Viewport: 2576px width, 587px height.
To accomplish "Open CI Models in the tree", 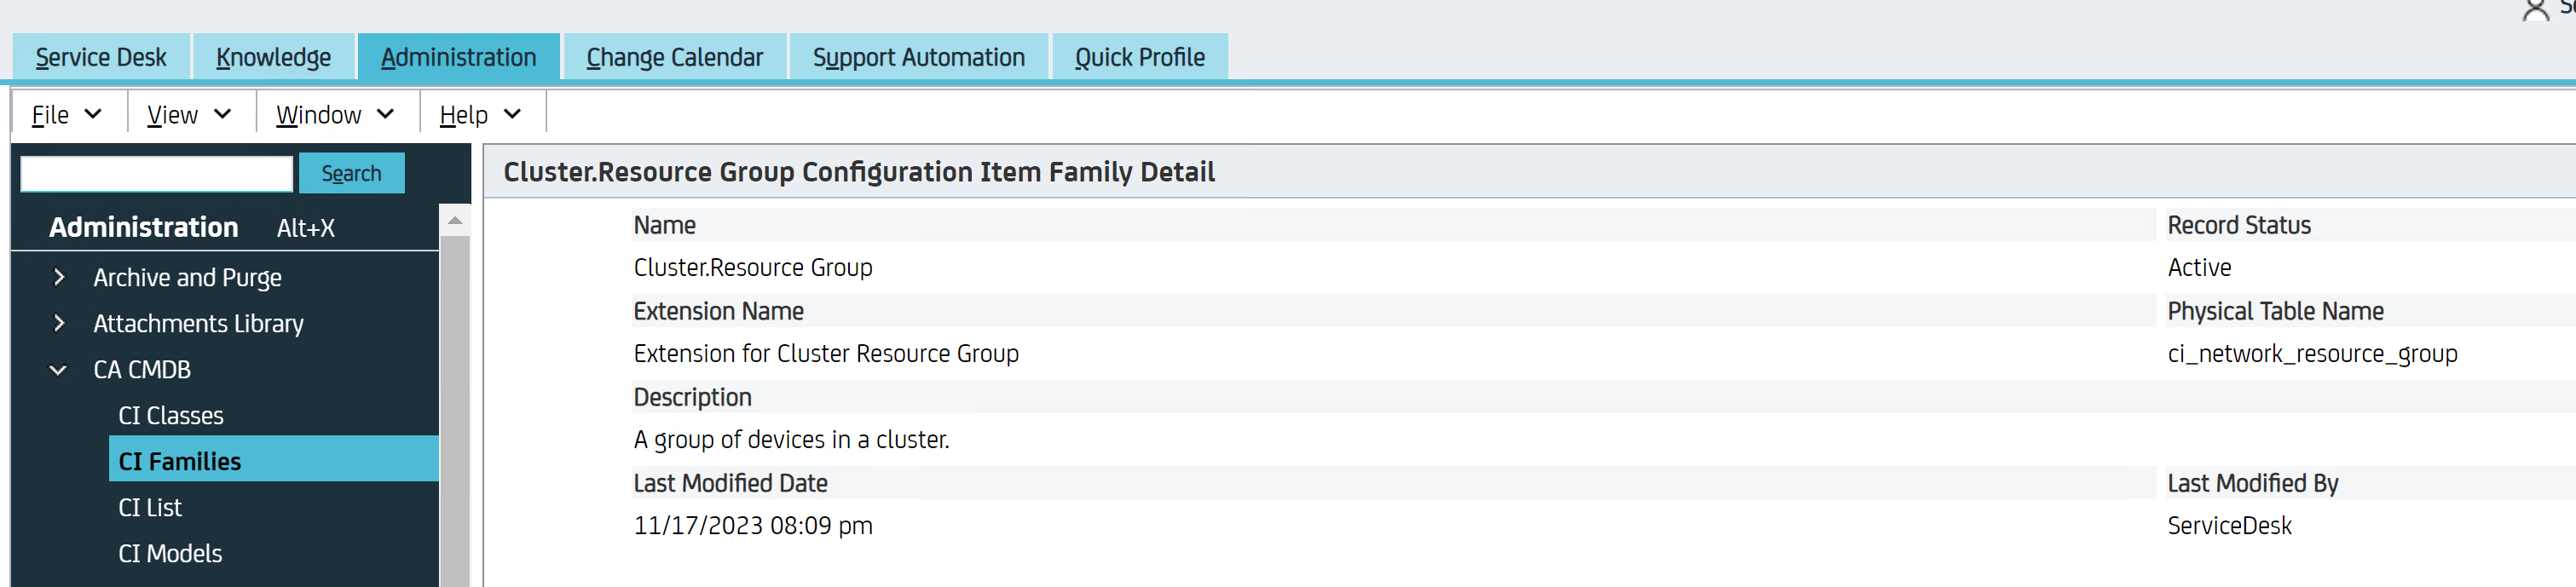I will 170,553.
